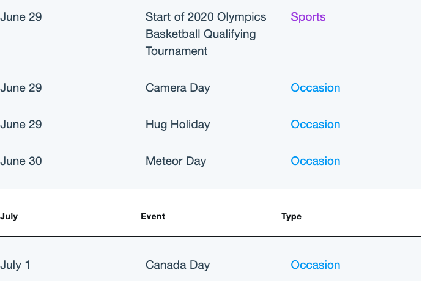Click the Meteor Day event name
422x281 pixels.
pos(176,161)
